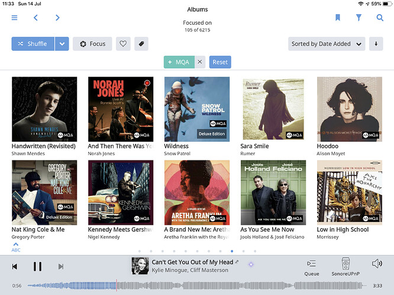Open the filter funnel icon
The height and width of the screenshot is (295, 394).
(359, 18)
